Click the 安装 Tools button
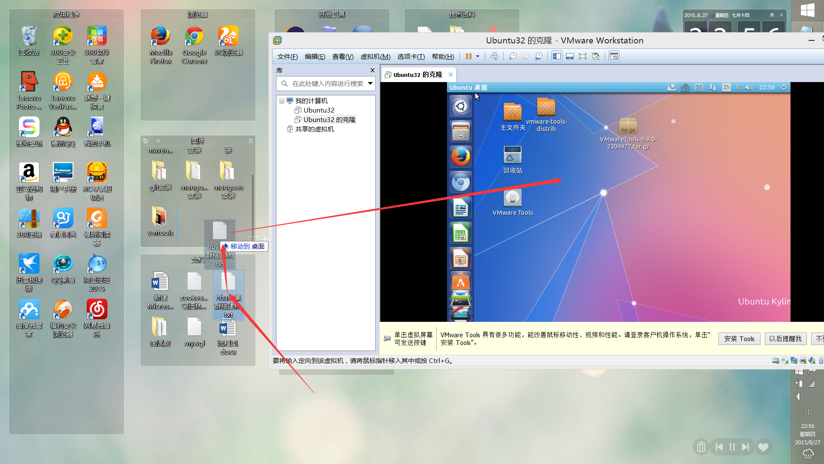Image resolution: width=824 pixels, height=464 pixels. 739,339
